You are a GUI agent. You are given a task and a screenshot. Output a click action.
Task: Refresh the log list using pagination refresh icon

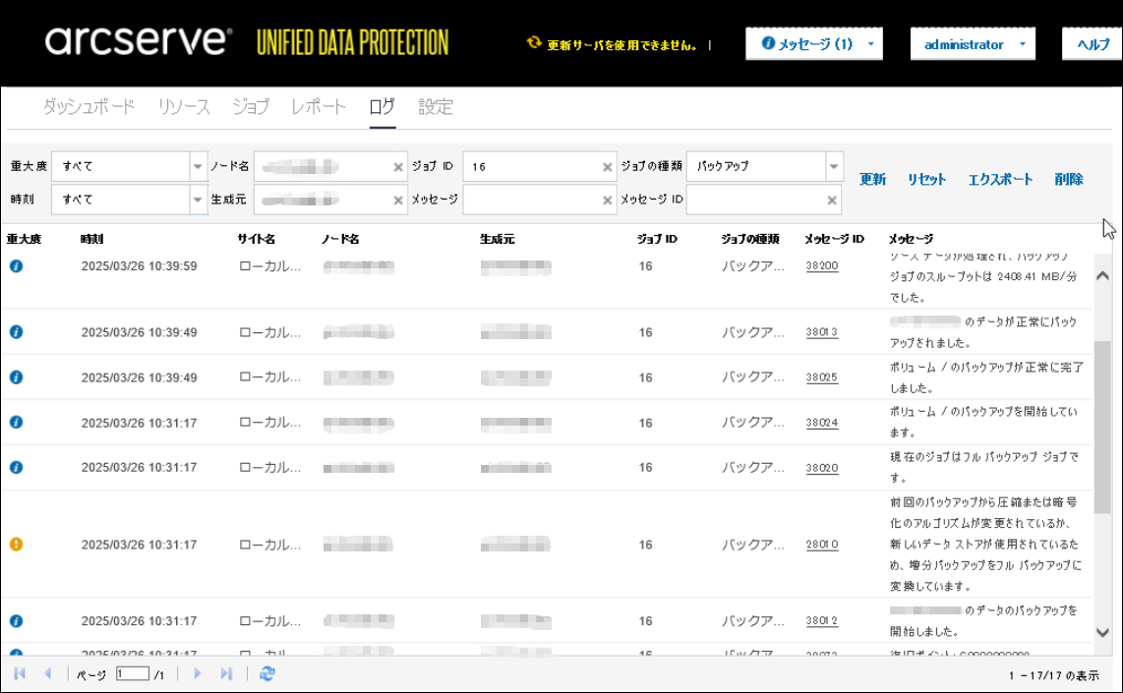coord(267,673)
